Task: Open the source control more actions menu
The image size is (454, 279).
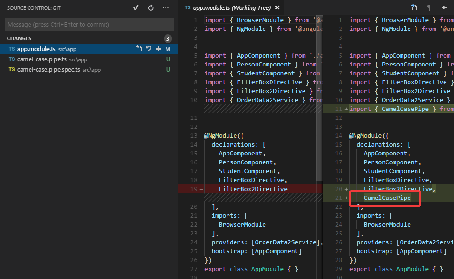Action: click(165, 8)
